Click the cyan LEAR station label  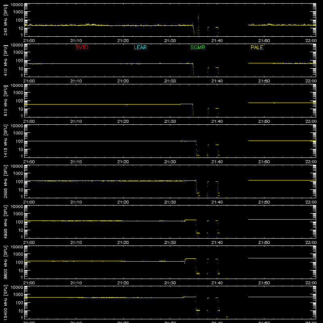pos(140,47)
